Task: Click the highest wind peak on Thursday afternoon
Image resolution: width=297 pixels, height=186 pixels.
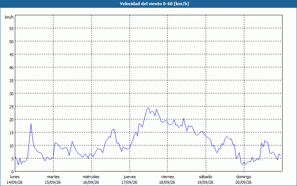Action: 149,108
